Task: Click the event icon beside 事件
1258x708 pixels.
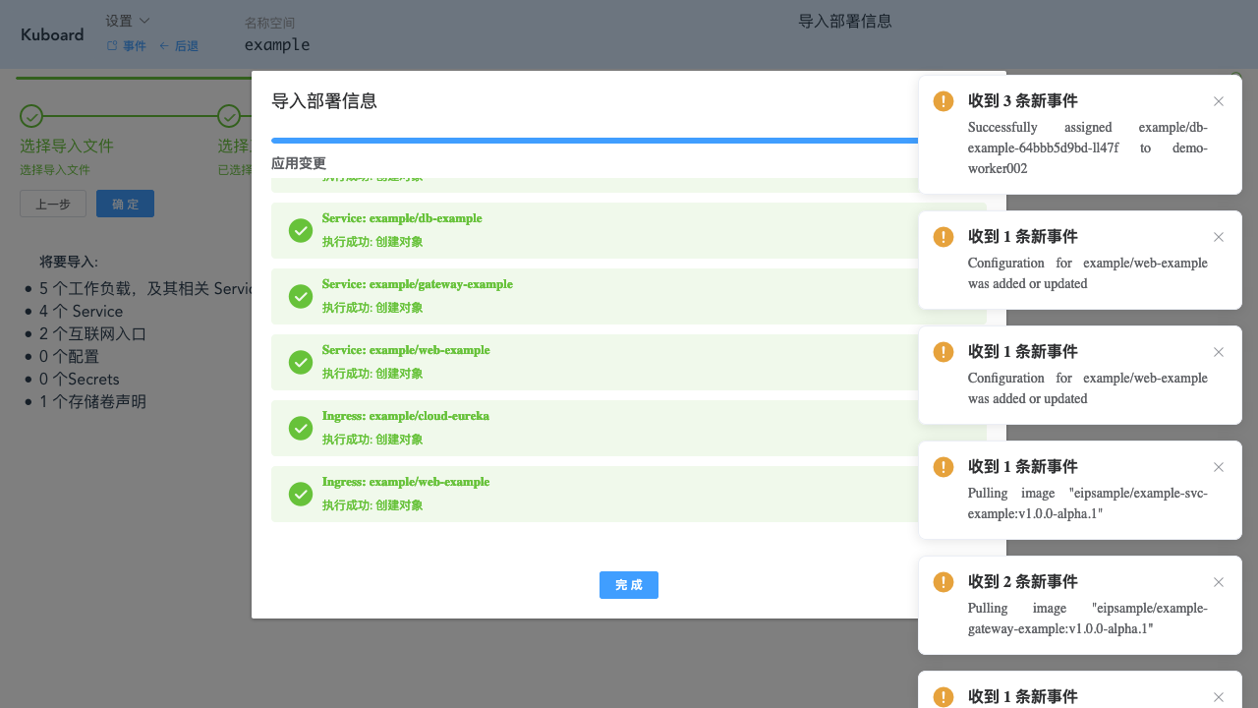Action: pos(113,45)
